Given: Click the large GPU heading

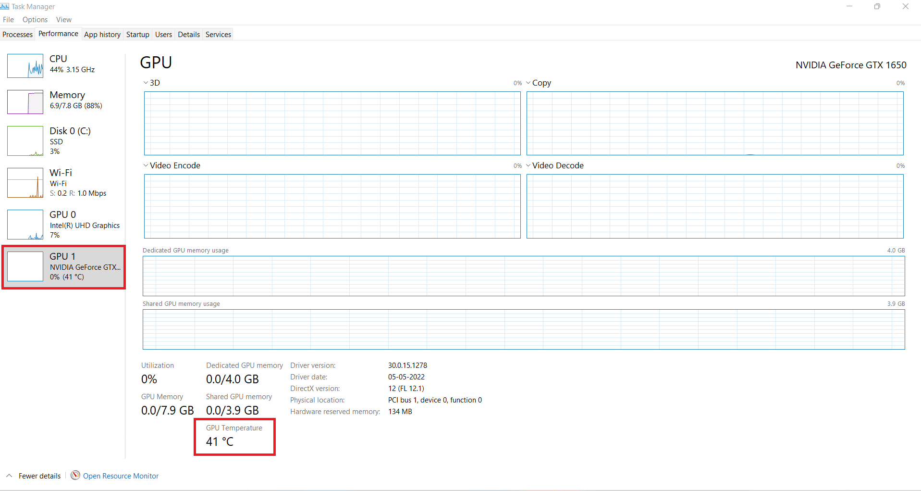Looking at the screenshot, I should 156,63.
